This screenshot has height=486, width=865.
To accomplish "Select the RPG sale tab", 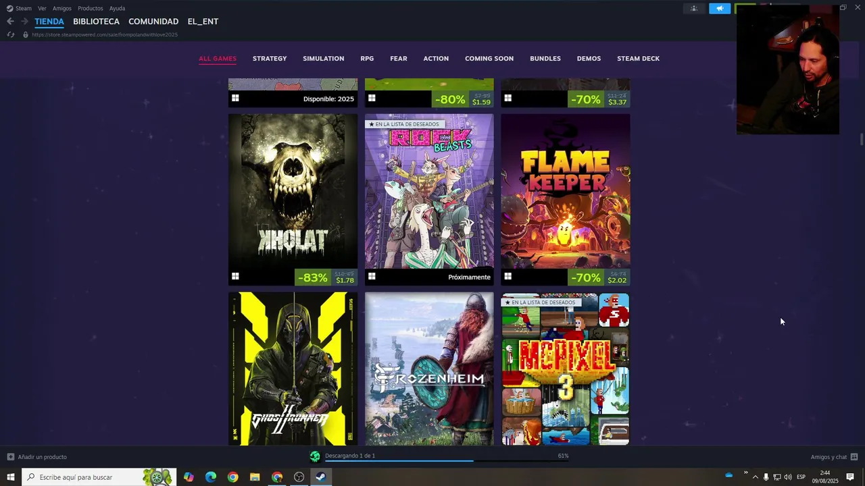I will (x=367, y=59).
